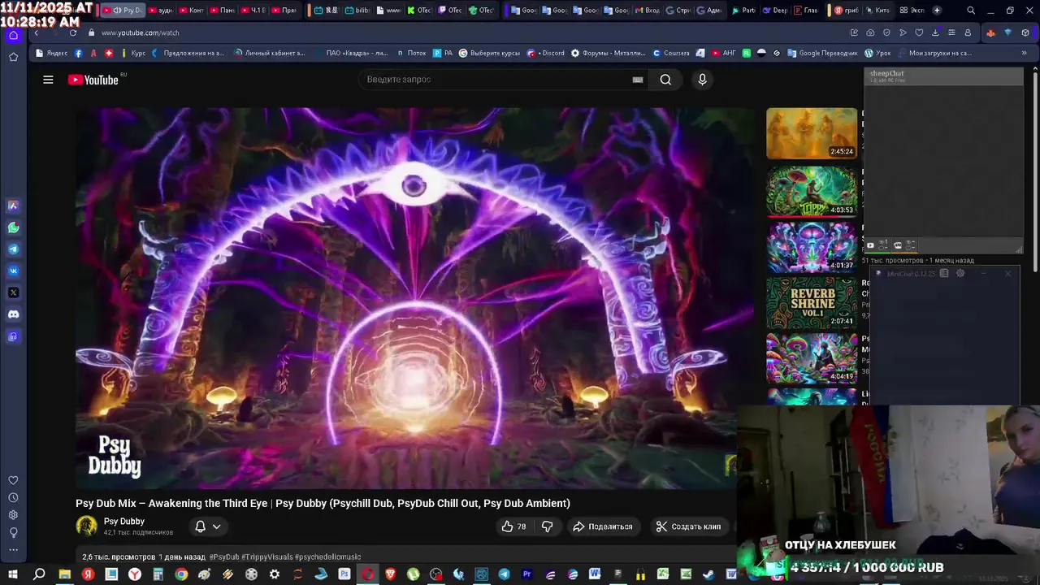Click the Создать клип button
Viewport: 1040px width, 585px height.
coord(688,526)
